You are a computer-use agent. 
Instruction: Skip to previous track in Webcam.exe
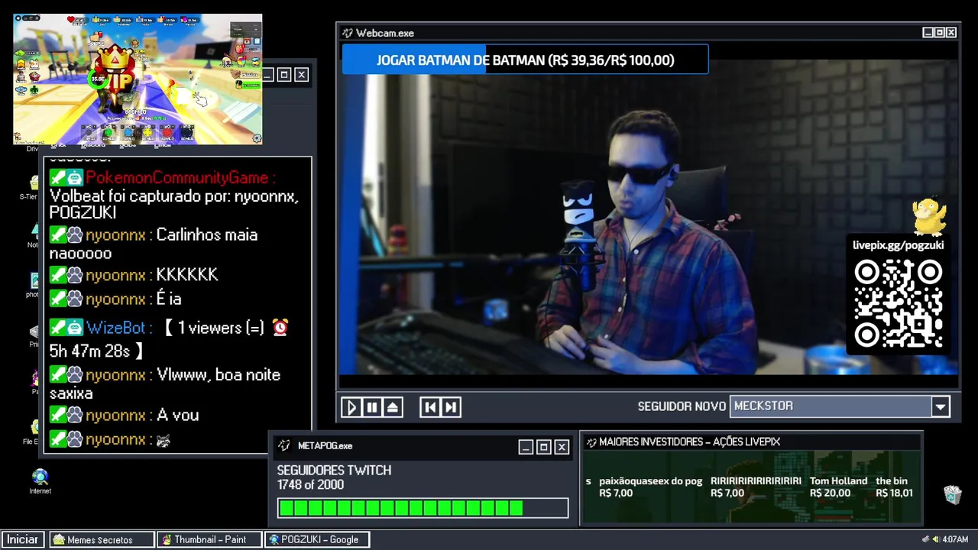430,407
